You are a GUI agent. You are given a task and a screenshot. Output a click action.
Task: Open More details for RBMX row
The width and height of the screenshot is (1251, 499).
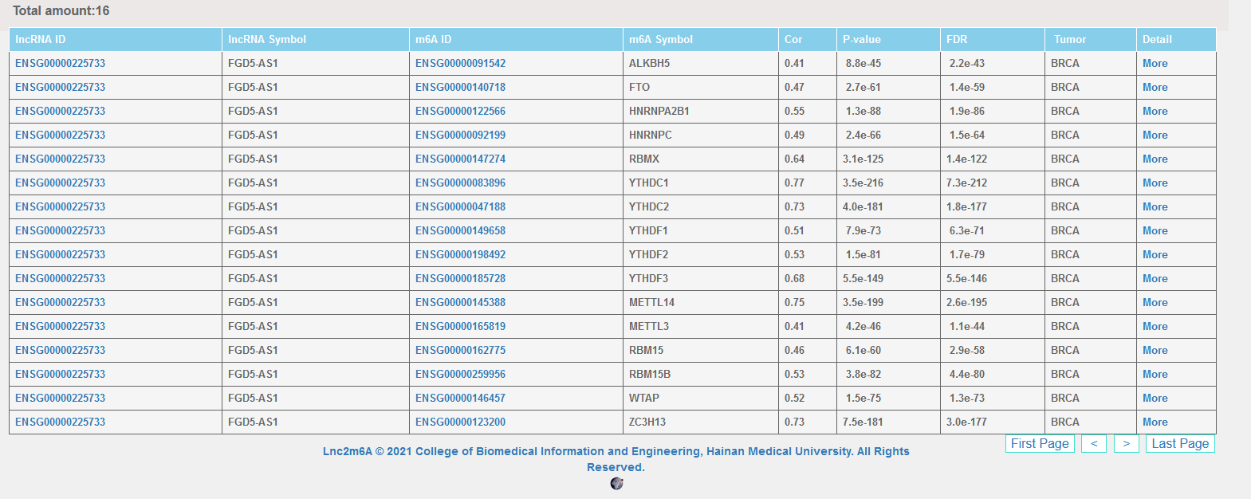pyautogui.click(x=1155, y=159)
